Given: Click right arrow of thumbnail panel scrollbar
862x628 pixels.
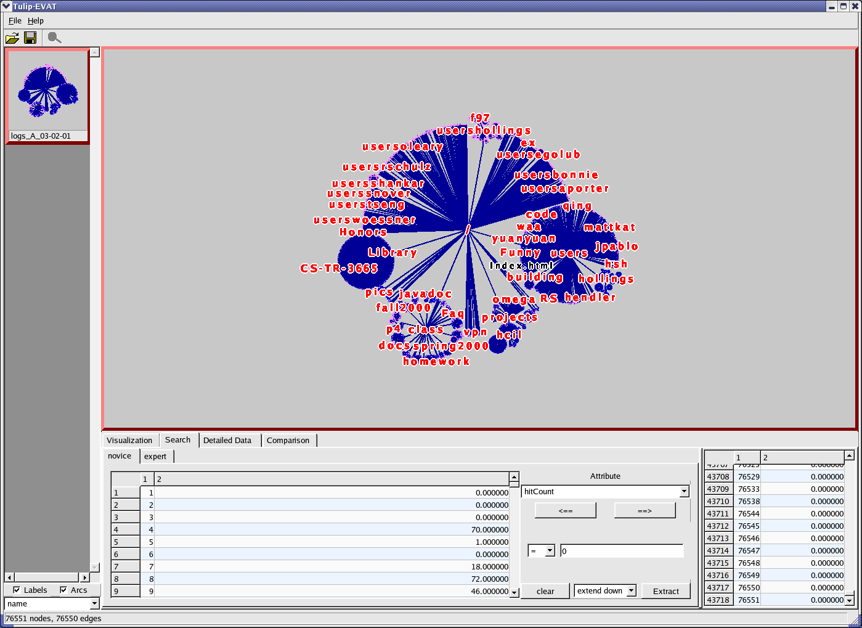Looking at the screenshot, I should (85, 577).
